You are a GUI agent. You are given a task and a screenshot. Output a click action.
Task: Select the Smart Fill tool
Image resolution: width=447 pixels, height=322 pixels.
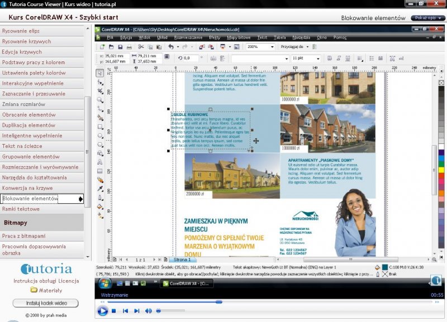click(100, 118)
